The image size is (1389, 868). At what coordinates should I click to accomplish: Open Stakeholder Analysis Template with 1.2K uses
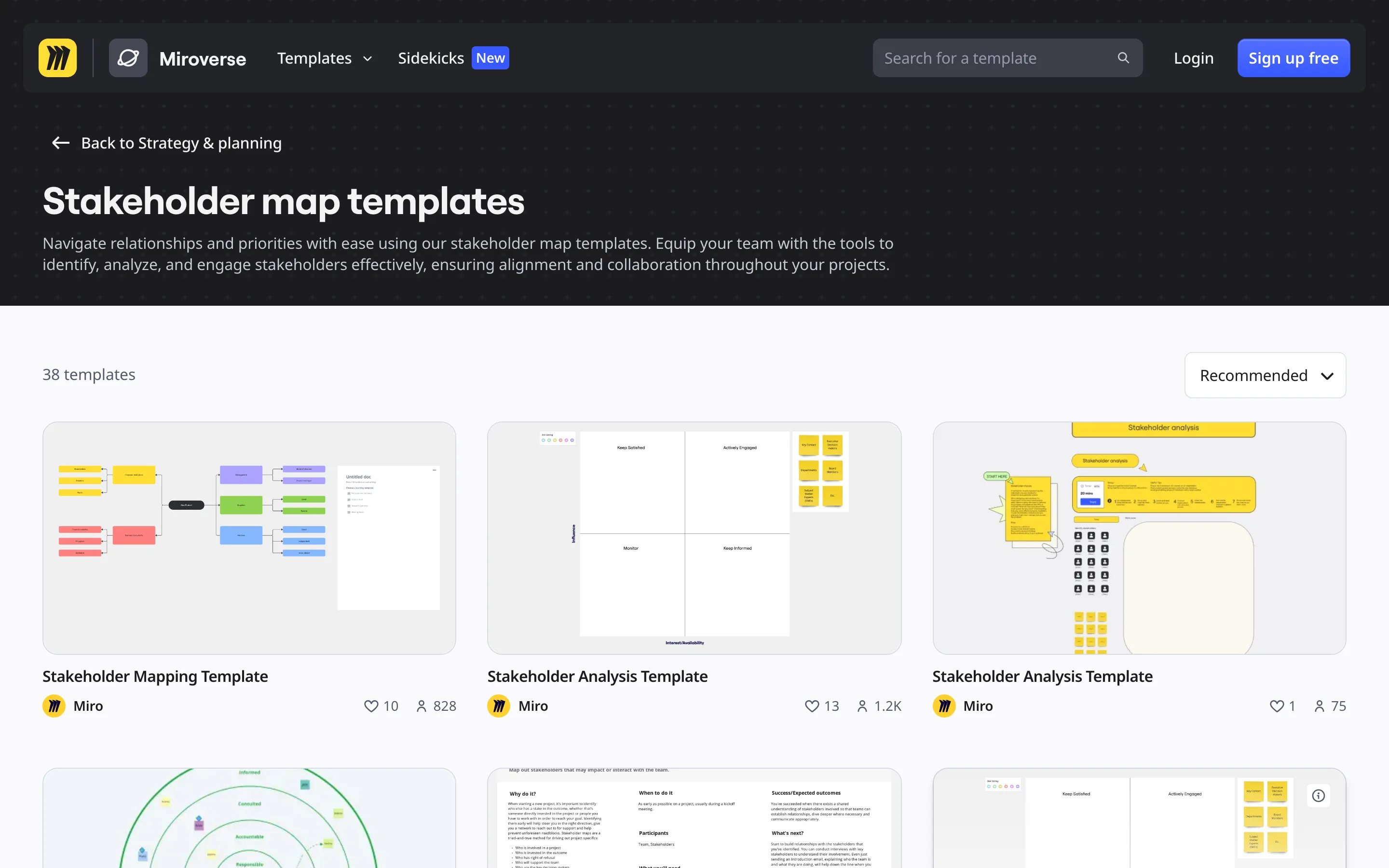pos(694,538)
